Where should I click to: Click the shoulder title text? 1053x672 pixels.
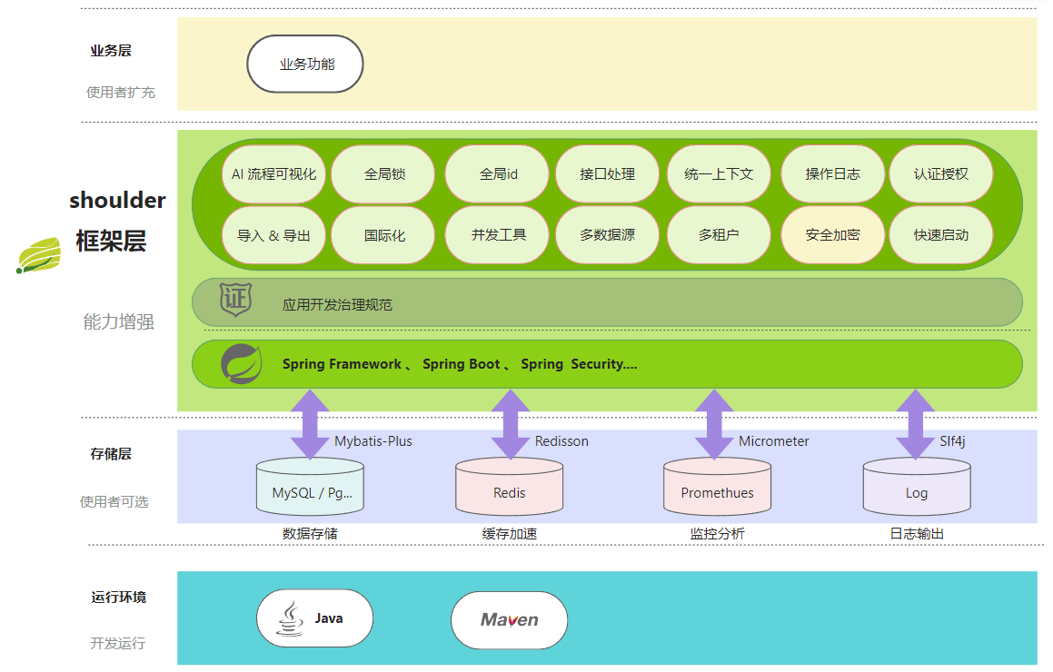(117, 200)
